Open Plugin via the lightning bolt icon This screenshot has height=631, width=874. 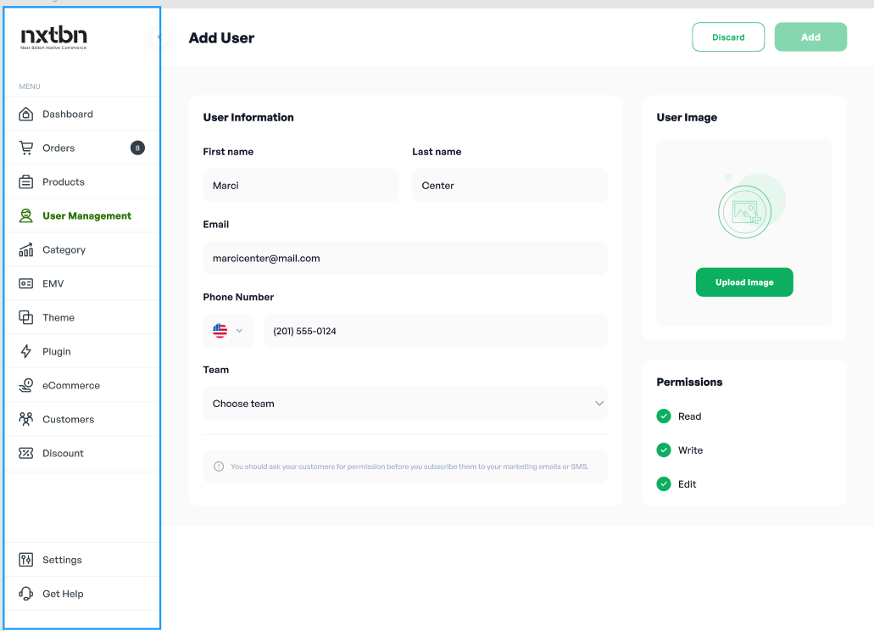26,352
